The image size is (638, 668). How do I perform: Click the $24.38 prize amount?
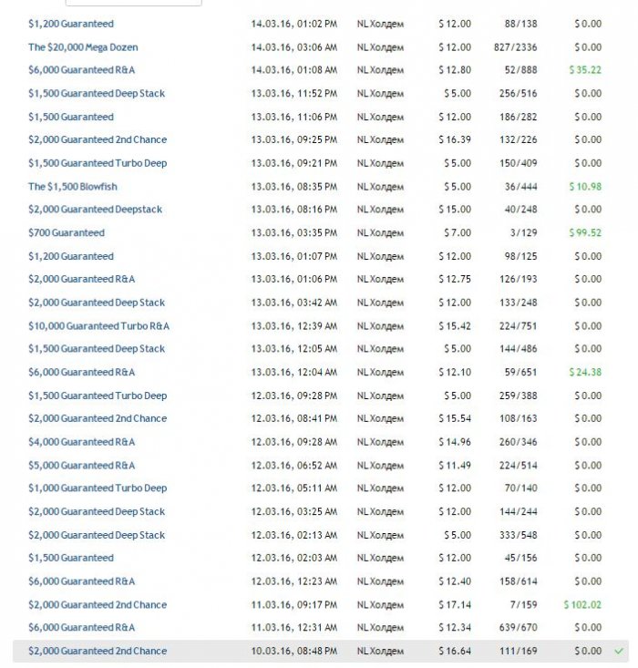(584, 372)
